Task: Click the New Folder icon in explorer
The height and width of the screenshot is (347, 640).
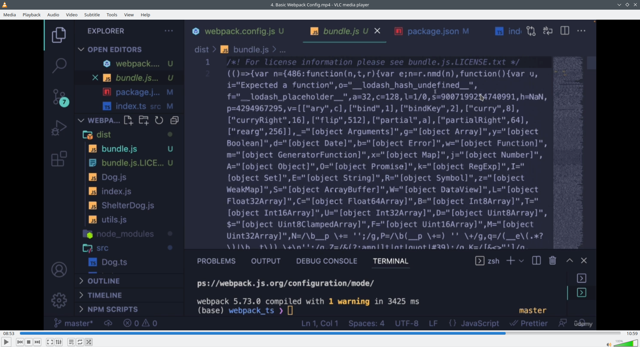Action: click(144, 120)
